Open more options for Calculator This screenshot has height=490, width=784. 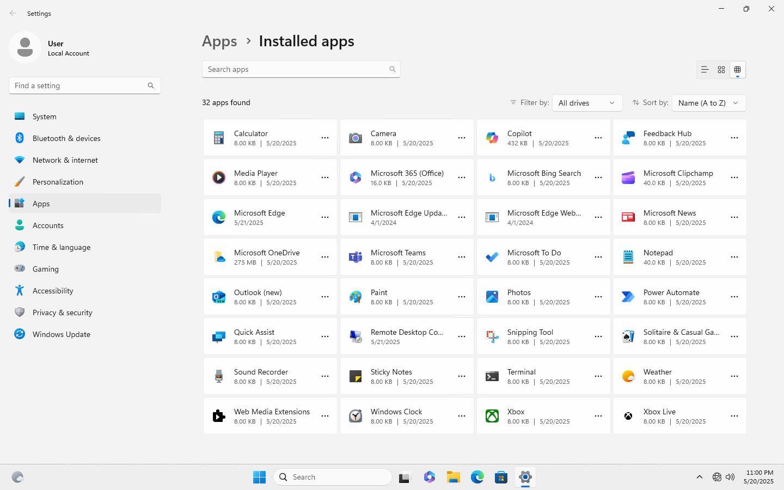pyautogui.click(x=325, y=138)
